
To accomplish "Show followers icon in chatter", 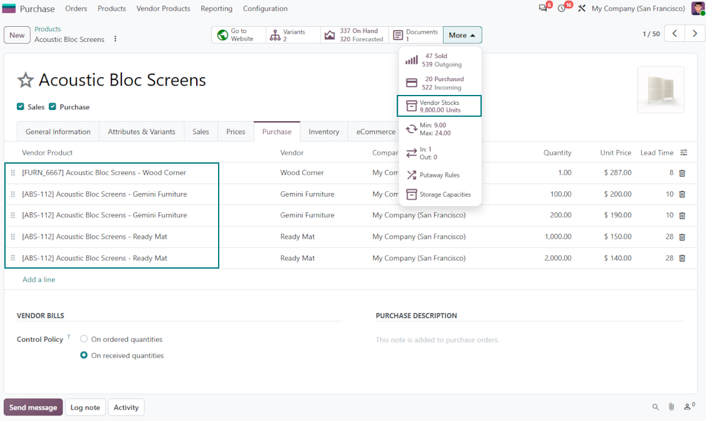I will click(x=689, y=407).
